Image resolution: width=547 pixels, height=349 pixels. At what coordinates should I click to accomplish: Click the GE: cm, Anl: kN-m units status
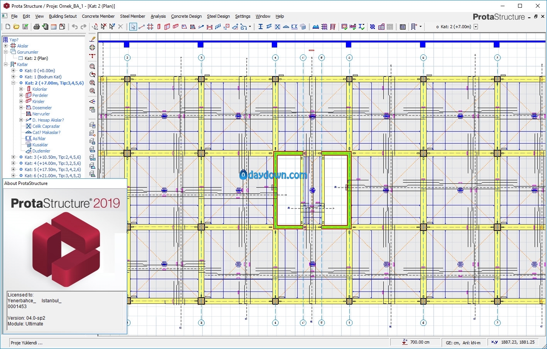[463, 342]
